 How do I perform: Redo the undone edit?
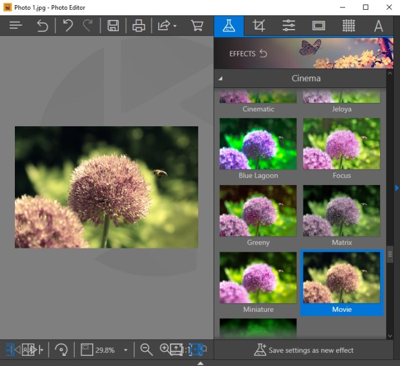pos(88,26)
